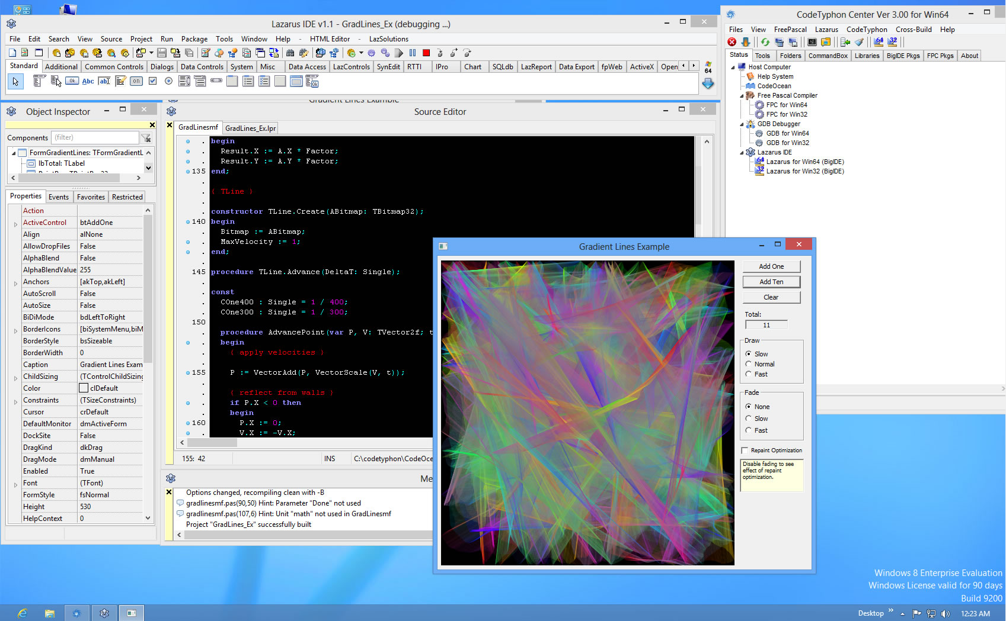Enable the Repaint Optimization checkbox
This screenshot has height=621, width=1006.
pyautogui.click(x=745, y=451)
